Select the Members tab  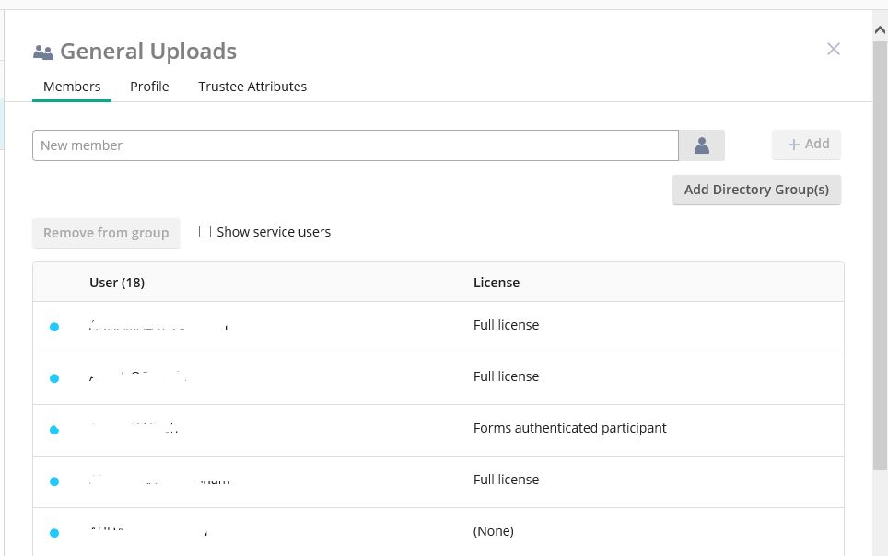72,87
